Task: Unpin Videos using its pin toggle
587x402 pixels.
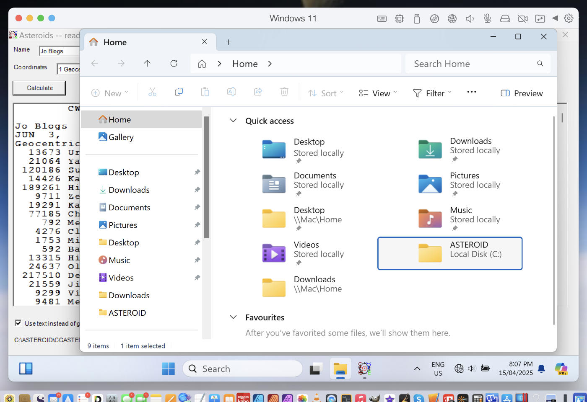Action: [197, 277]
